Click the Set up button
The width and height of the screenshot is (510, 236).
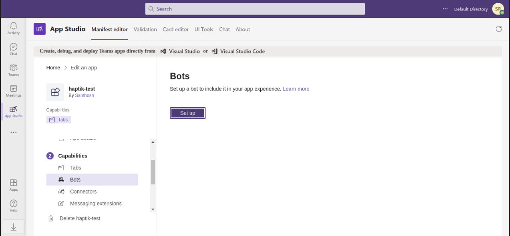click(x=188, y=113)
